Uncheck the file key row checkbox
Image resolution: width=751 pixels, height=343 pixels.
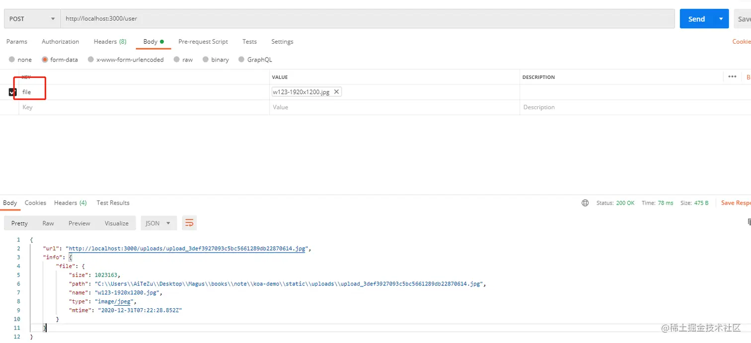point(13,92)
